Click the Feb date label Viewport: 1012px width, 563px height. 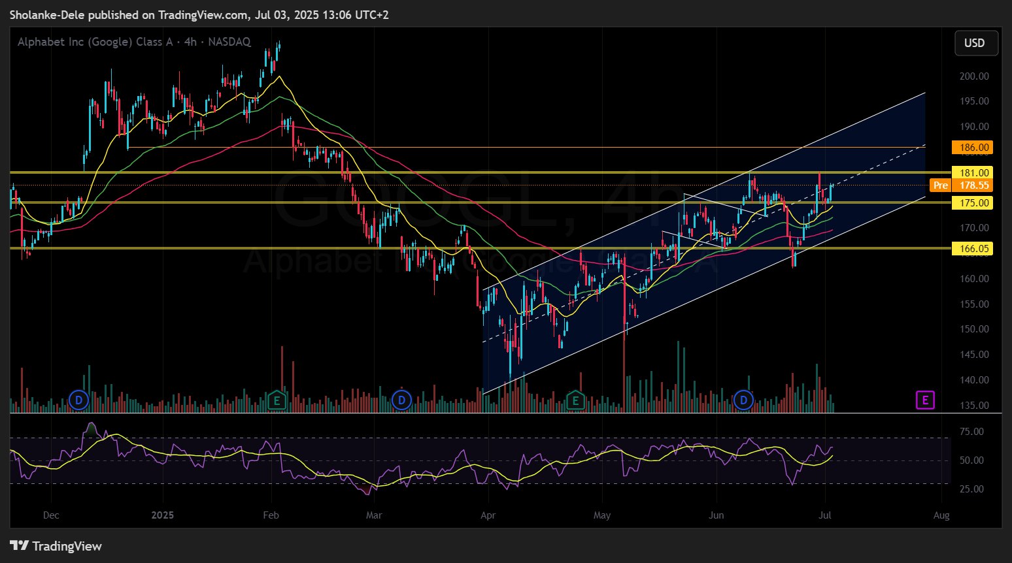tap(271, 515)
